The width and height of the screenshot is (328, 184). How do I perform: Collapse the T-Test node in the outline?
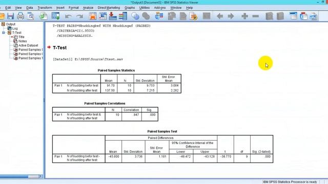4,33
